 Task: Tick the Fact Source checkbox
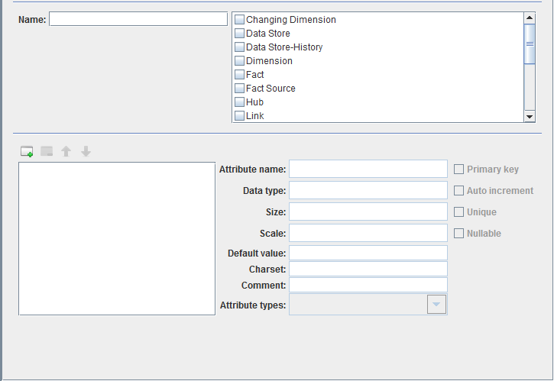(240, 89)
